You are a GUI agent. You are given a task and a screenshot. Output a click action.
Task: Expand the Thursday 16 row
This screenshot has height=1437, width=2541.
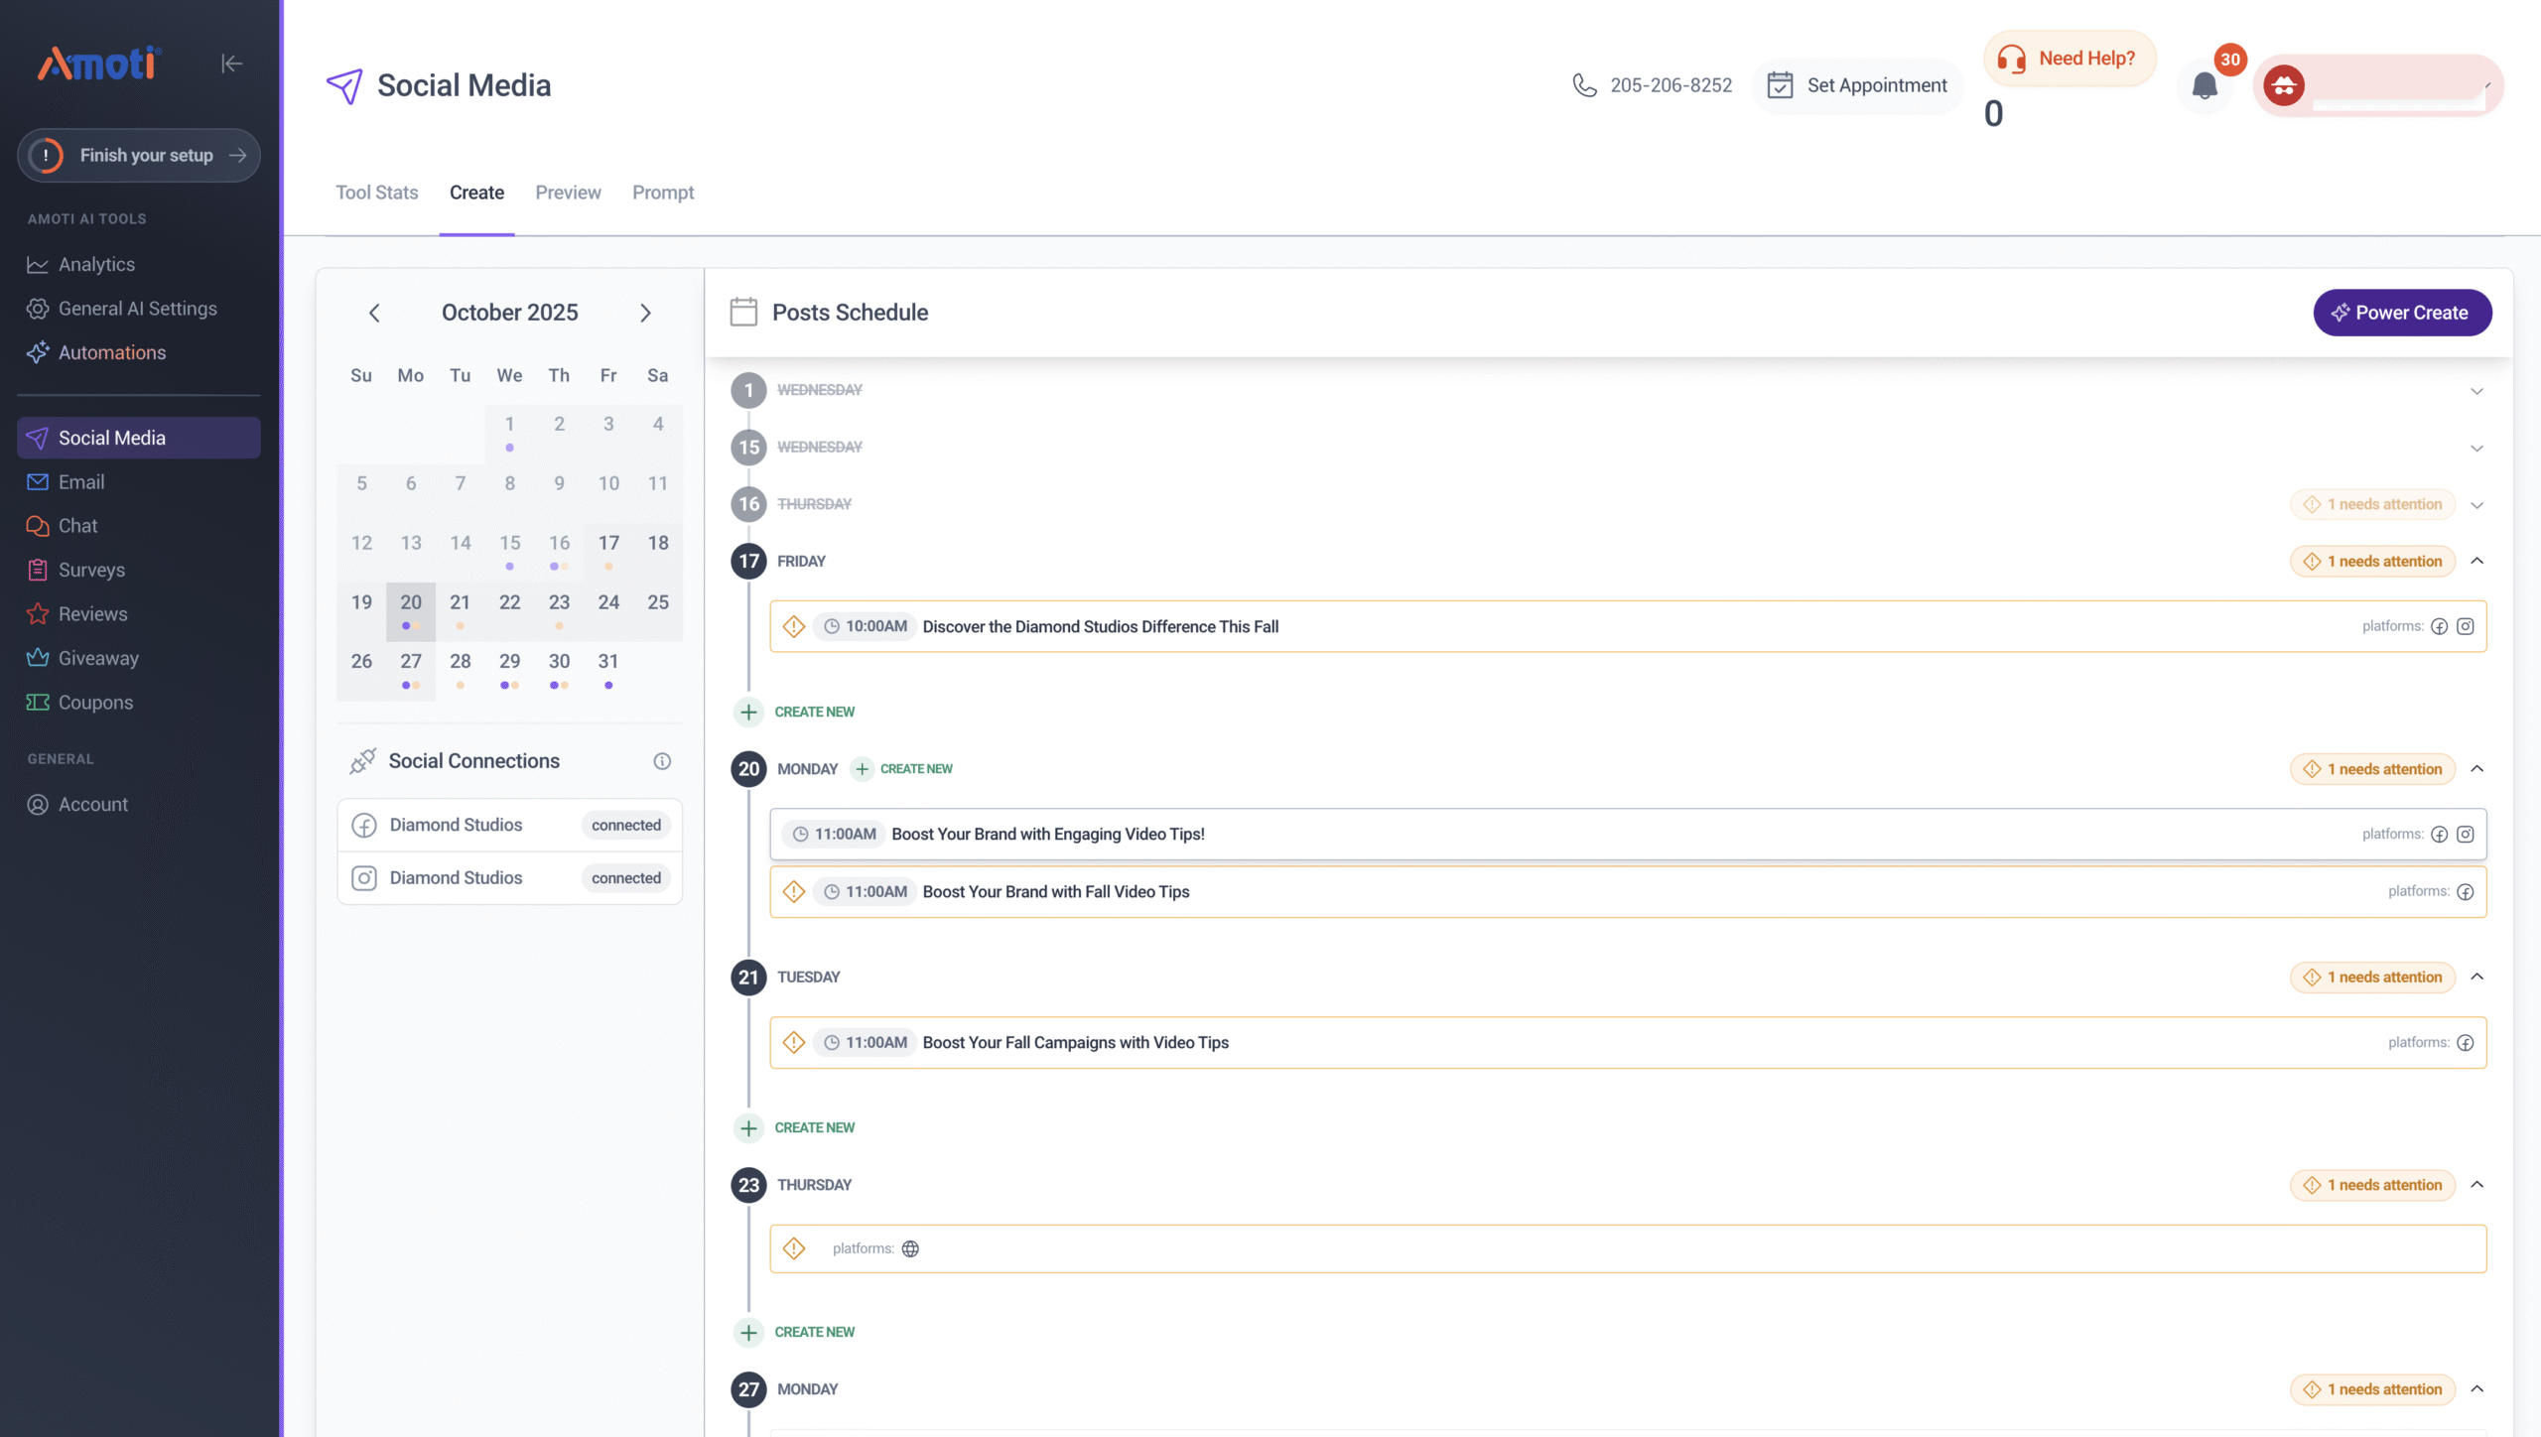[x=2476, y=505]
